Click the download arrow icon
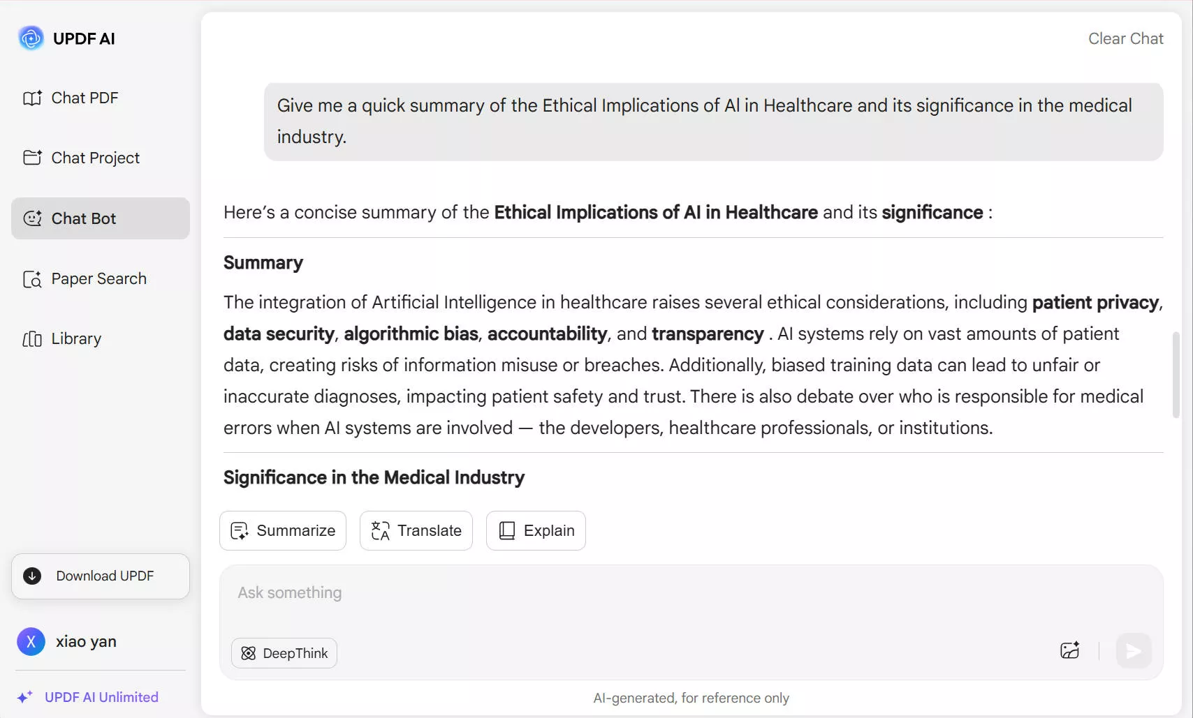 pos(32,576)
